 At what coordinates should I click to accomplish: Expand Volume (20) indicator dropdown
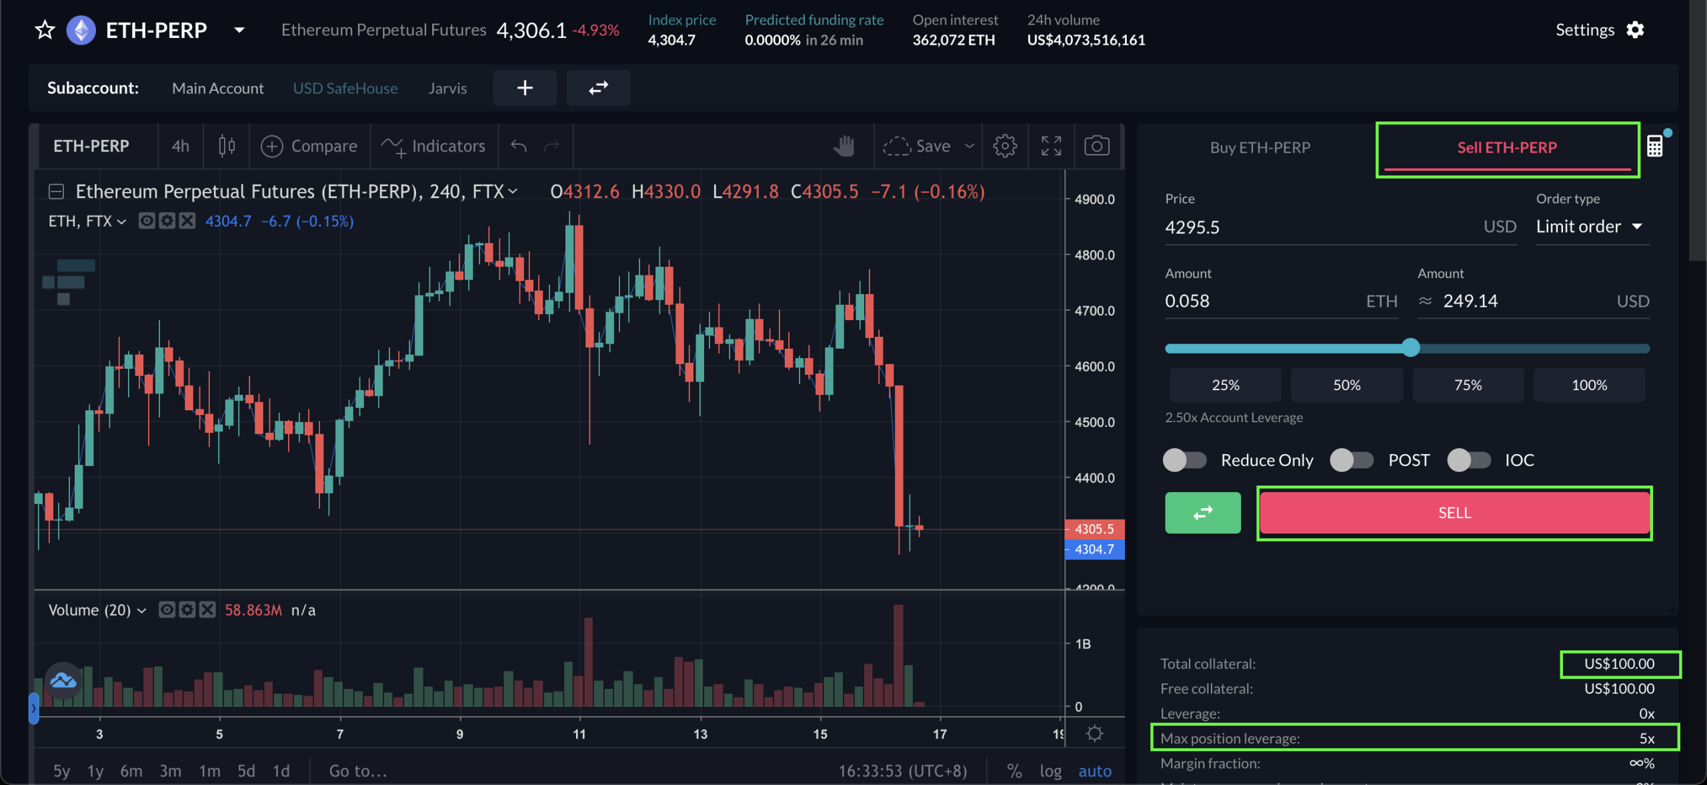coord(141,610)
